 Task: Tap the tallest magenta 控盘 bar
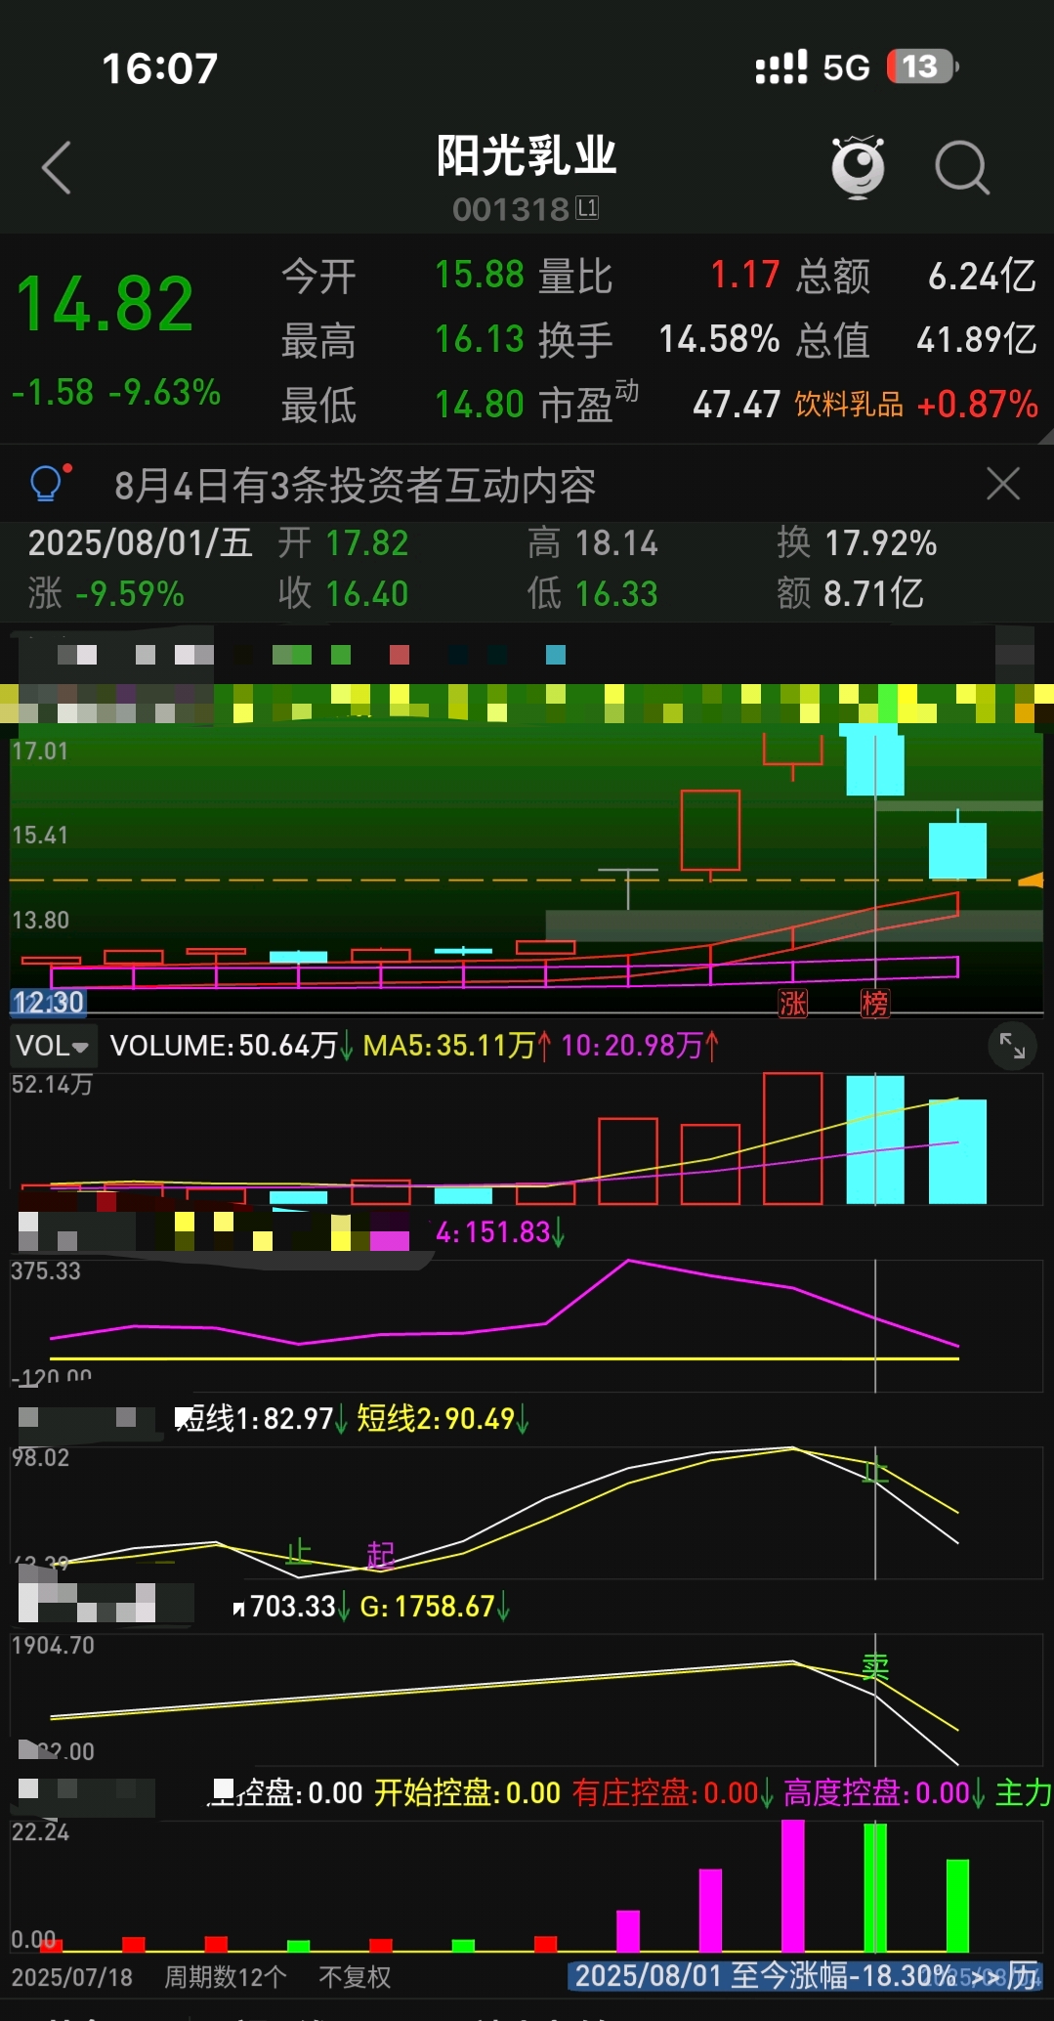792,1885
